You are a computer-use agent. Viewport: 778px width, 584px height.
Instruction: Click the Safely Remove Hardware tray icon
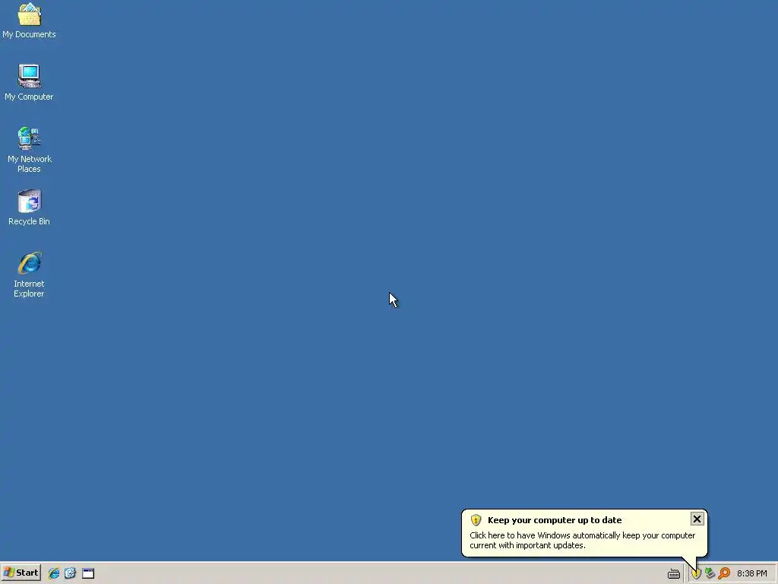click(710, 573)
